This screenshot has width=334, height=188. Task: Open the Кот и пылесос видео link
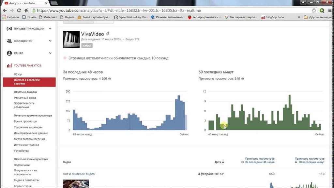79,174
